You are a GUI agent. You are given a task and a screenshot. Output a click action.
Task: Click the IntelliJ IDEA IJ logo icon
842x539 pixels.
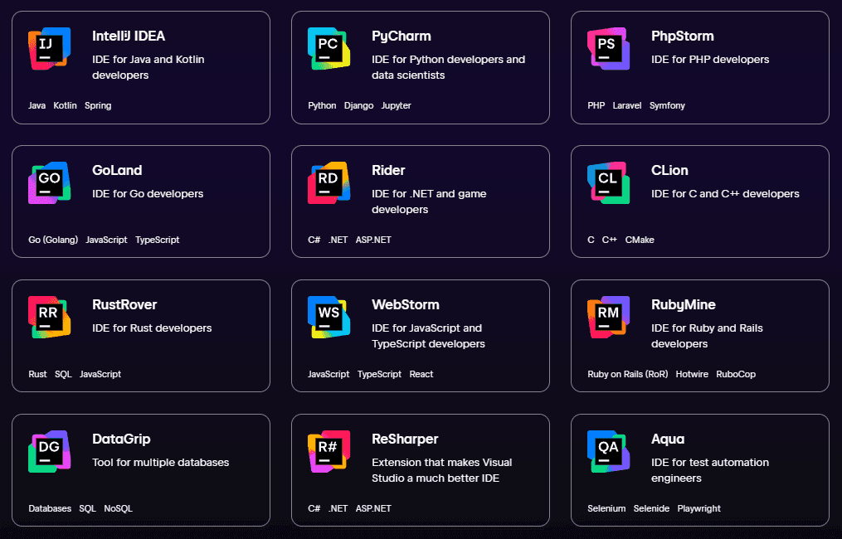[x=50, y=49]
